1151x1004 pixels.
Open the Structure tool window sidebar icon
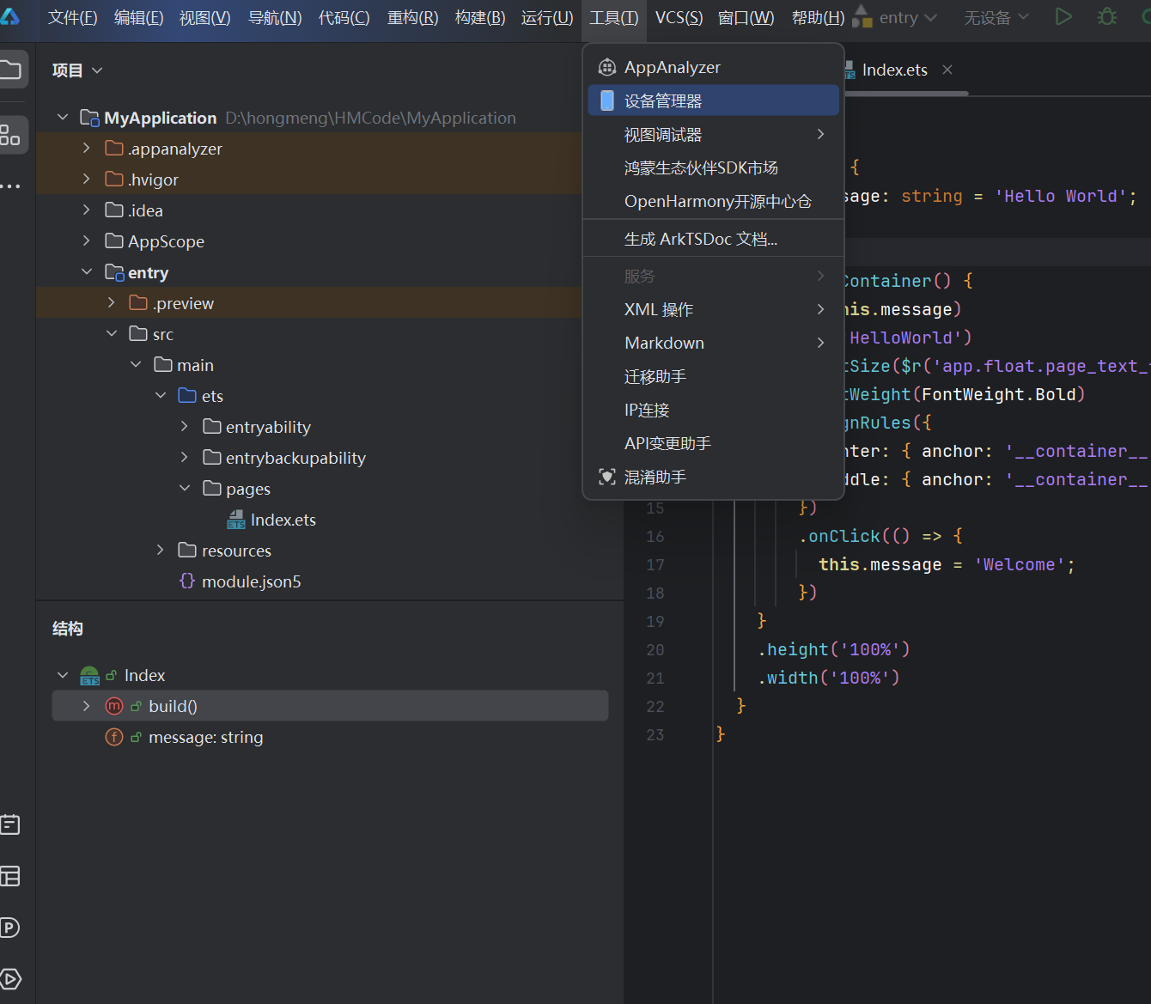pos(10,135)
